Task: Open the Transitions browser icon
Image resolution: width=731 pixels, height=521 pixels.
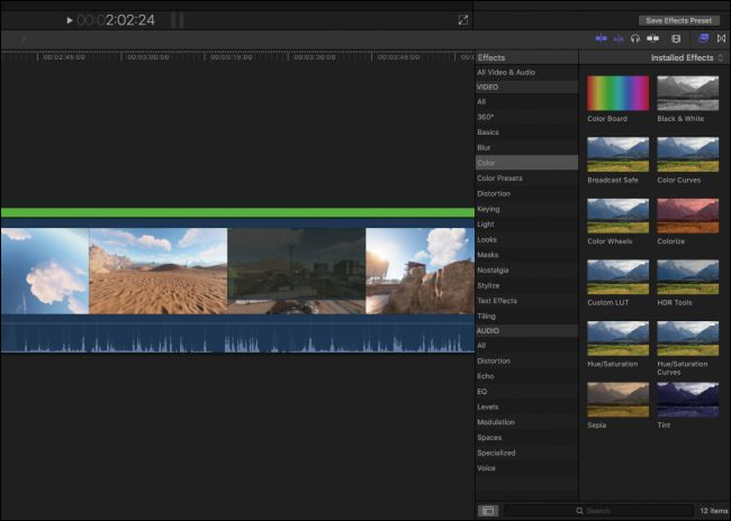Action: click(721, 39)
